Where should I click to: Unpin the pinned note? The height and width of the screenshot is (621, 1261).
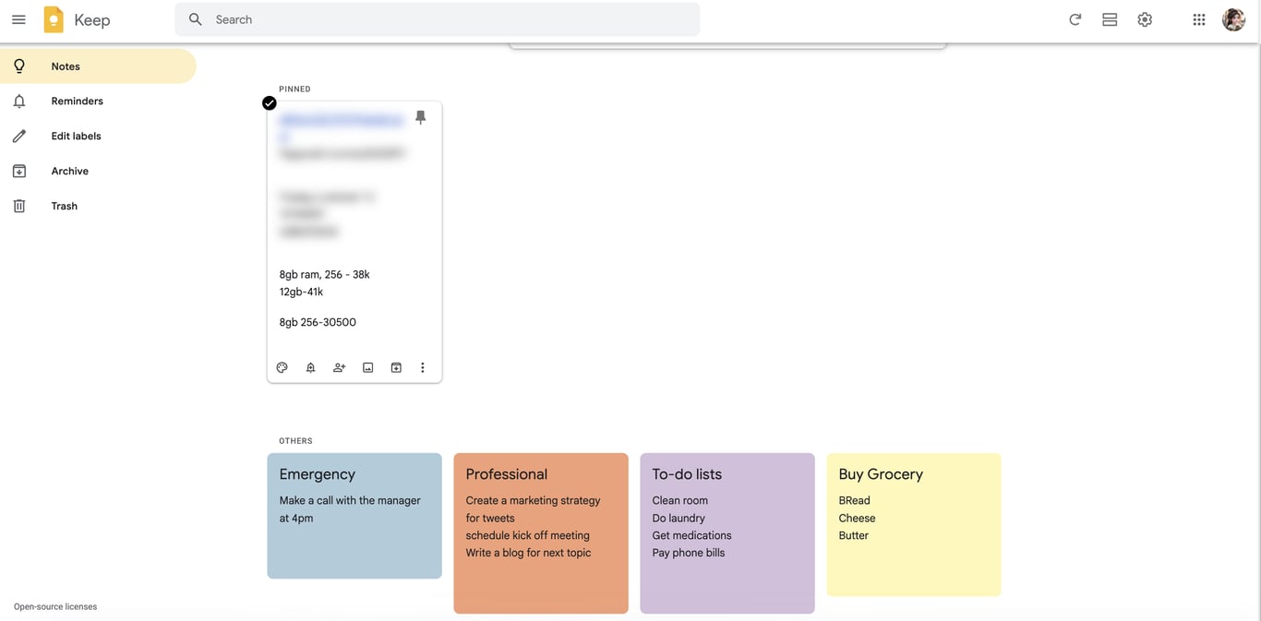pos(420,117)
